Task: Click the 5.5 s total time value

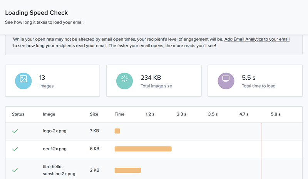Action: point(249,78)
